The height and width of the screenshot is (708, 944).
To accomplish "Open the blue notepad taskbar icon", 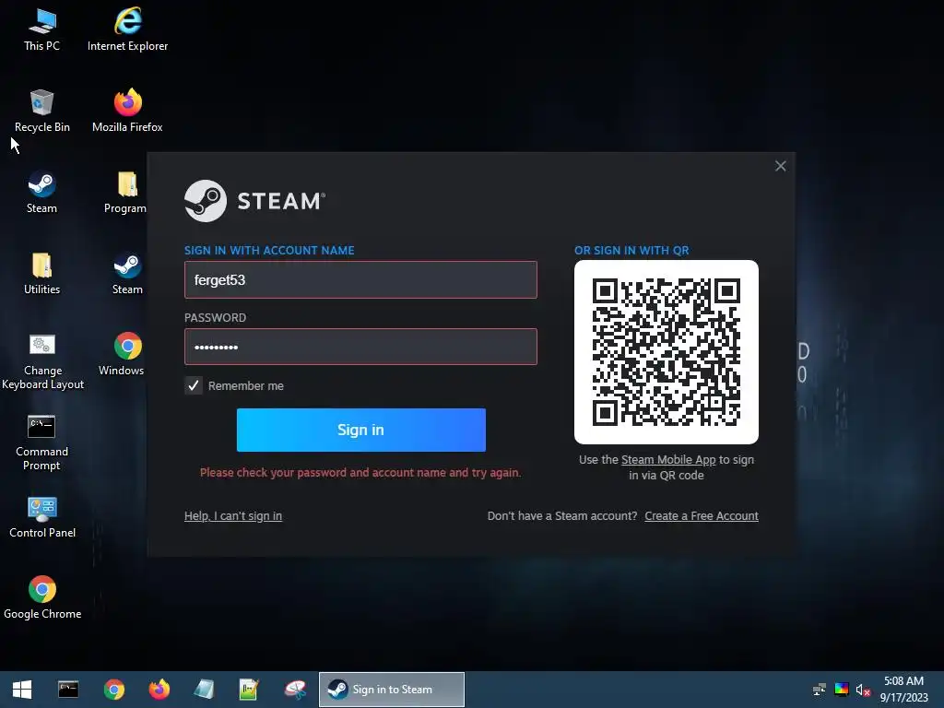I will point(205,690).
